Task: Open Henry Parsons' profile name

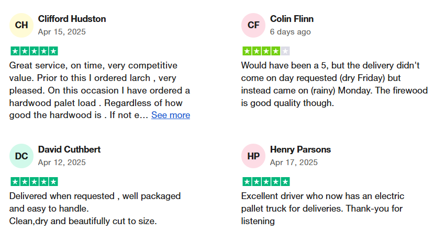Action: [300, 149]
